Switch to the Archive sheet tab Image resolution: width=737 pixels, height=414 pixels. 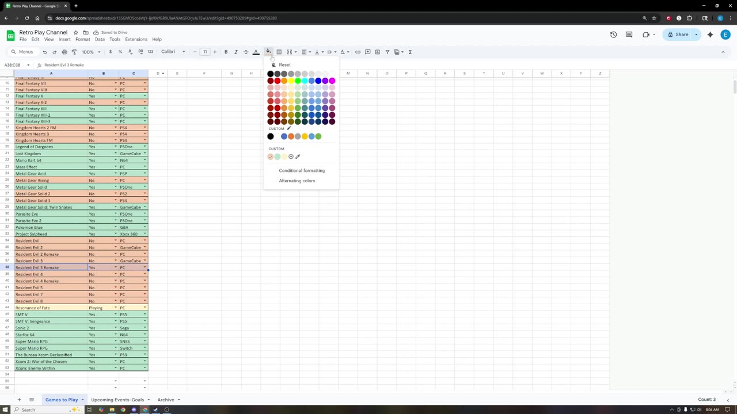(166, 400)
